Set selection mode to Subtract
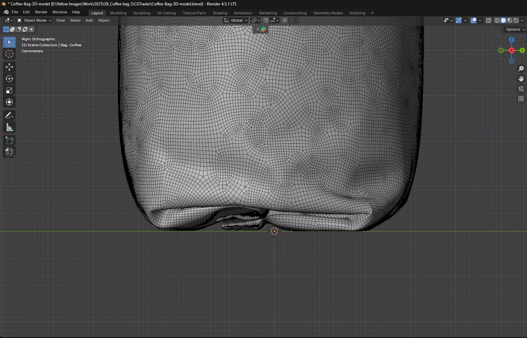 click(x=19, y=29)
